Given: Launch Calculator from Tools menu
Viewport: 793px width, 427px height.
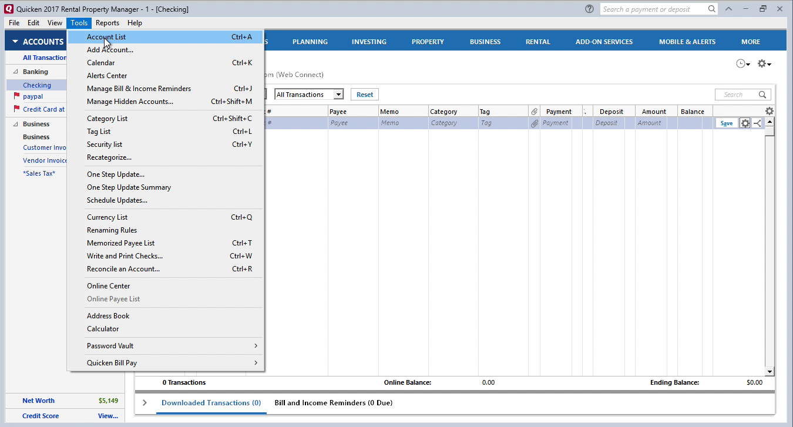Looking at the screenshot, I should click(x=165, y=329).
